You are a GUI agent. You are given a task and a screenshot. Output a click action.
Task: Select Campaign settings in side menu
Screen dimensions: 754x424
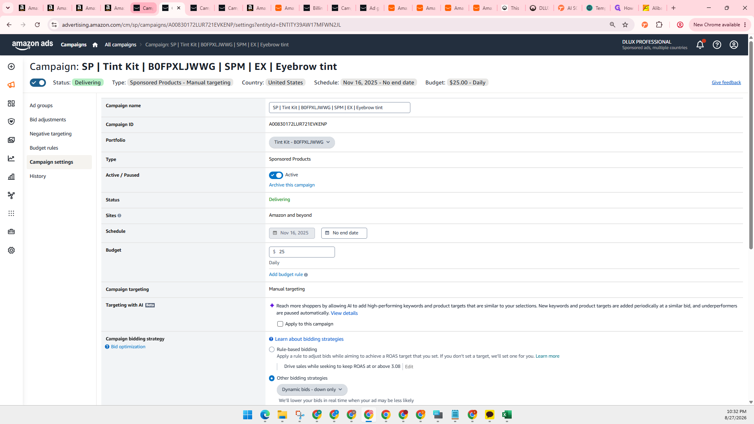point(59,162)
